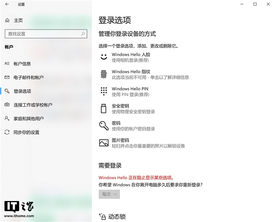This screenshot has height=222, width=273.
Task: Choose the fingerprint icon for Windows Hello 指纹
Action: click(x=103, y=74)
